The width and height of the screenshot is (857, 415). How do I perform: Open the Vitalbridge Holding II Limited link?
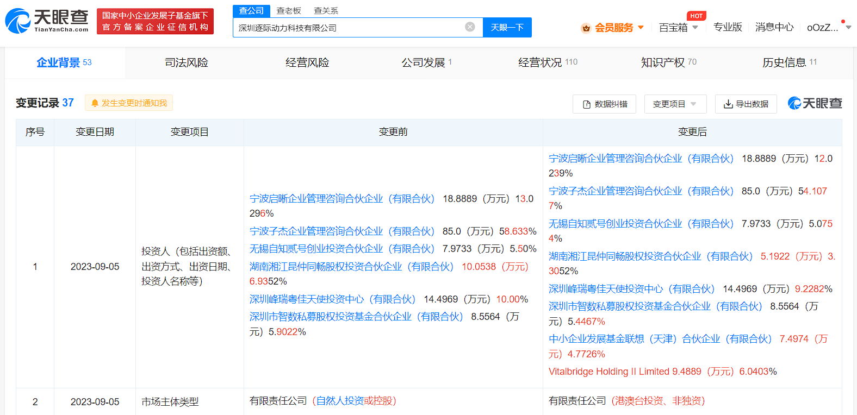(x=609, y=372)
